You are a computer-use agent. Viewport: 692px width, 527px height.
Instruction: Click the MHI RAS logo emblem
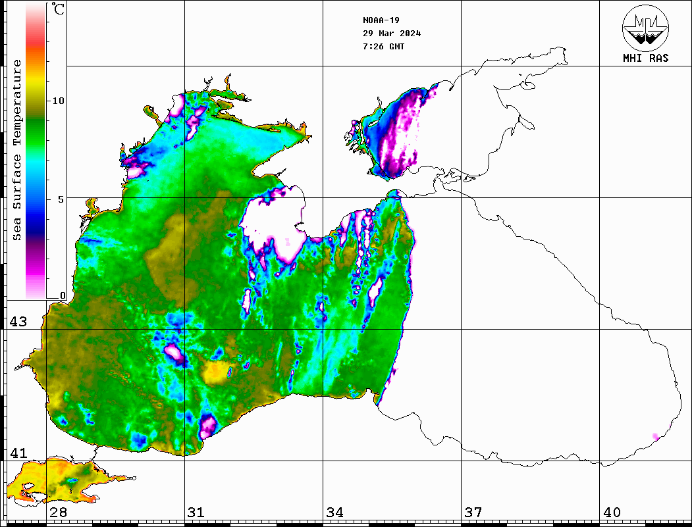645,28
